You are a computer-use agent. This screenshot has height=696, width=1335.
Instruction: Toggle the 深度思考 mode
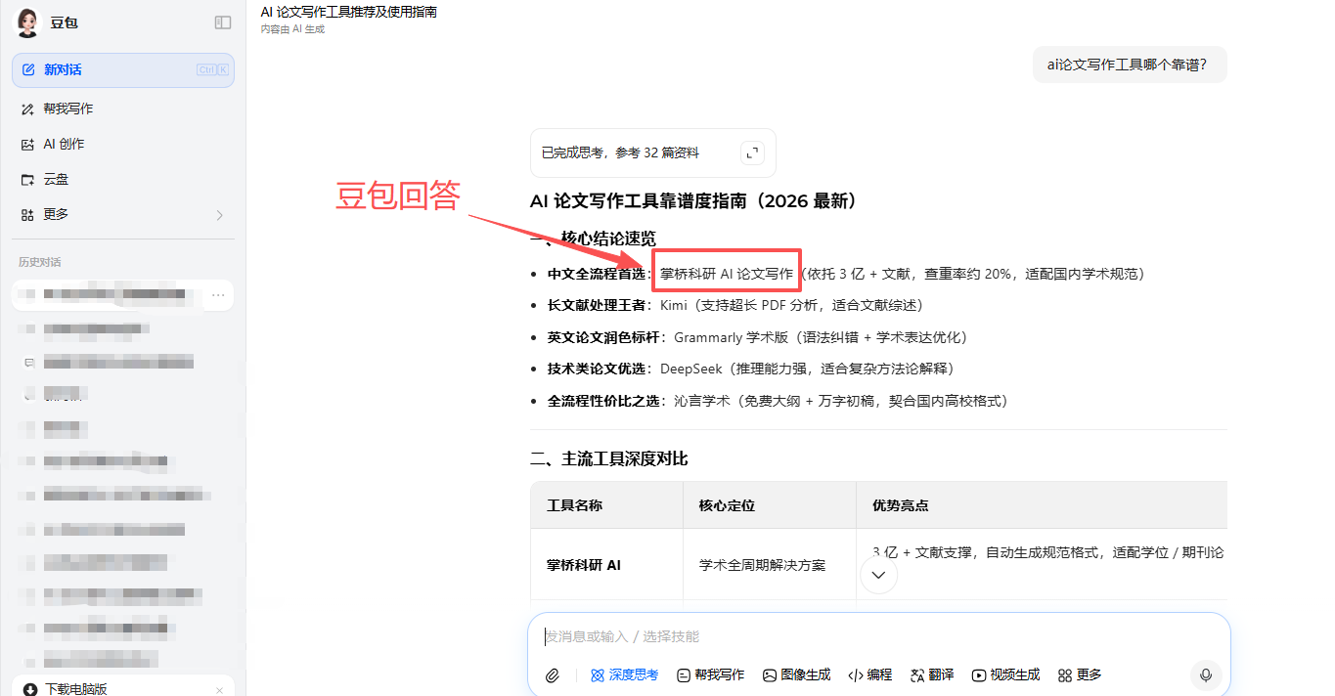click(624, 674)
